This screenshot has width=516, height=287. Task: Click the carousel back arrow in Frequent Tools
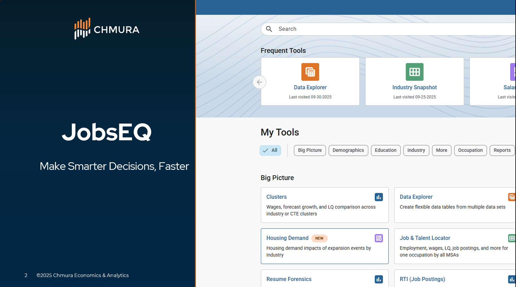(x=259, y=82)
